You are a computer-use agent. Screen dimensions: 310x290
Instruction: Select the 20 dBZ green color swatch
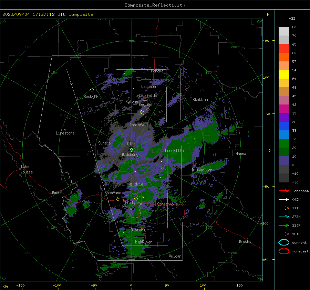pos(284,143)
